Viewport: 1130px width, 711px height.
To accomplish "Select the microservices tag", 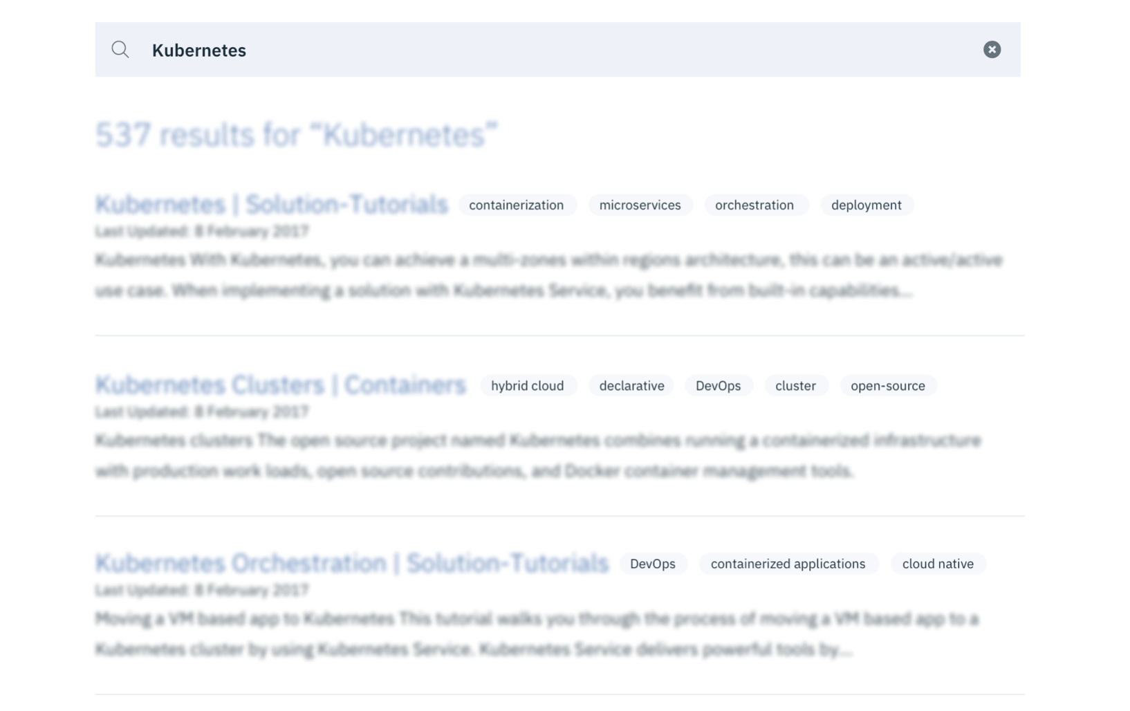I will (x=640, y=205).
